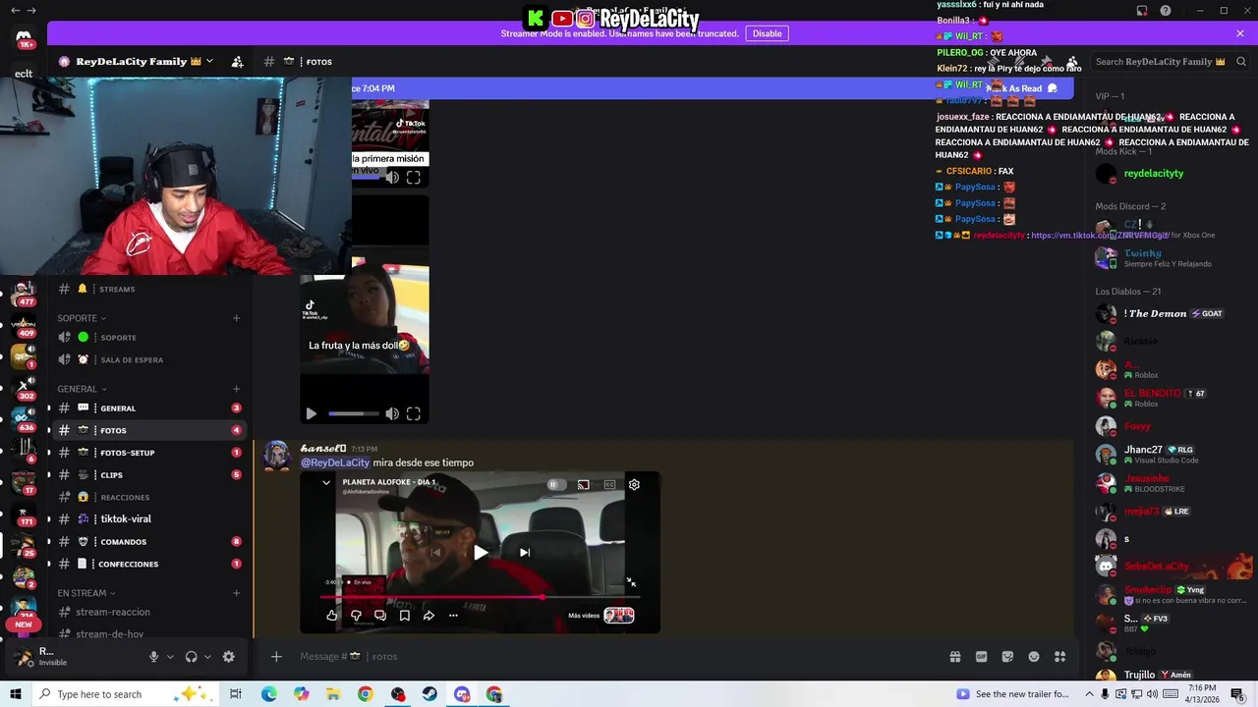Collapse the EN STREAM category
This screenshot has width=1258, height=707.
pyautogui.click(x=86, y=593)
